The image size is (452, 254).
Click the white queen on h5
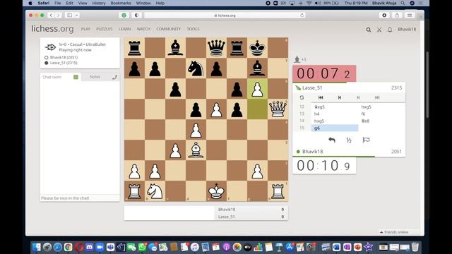(x=278, y=109)
